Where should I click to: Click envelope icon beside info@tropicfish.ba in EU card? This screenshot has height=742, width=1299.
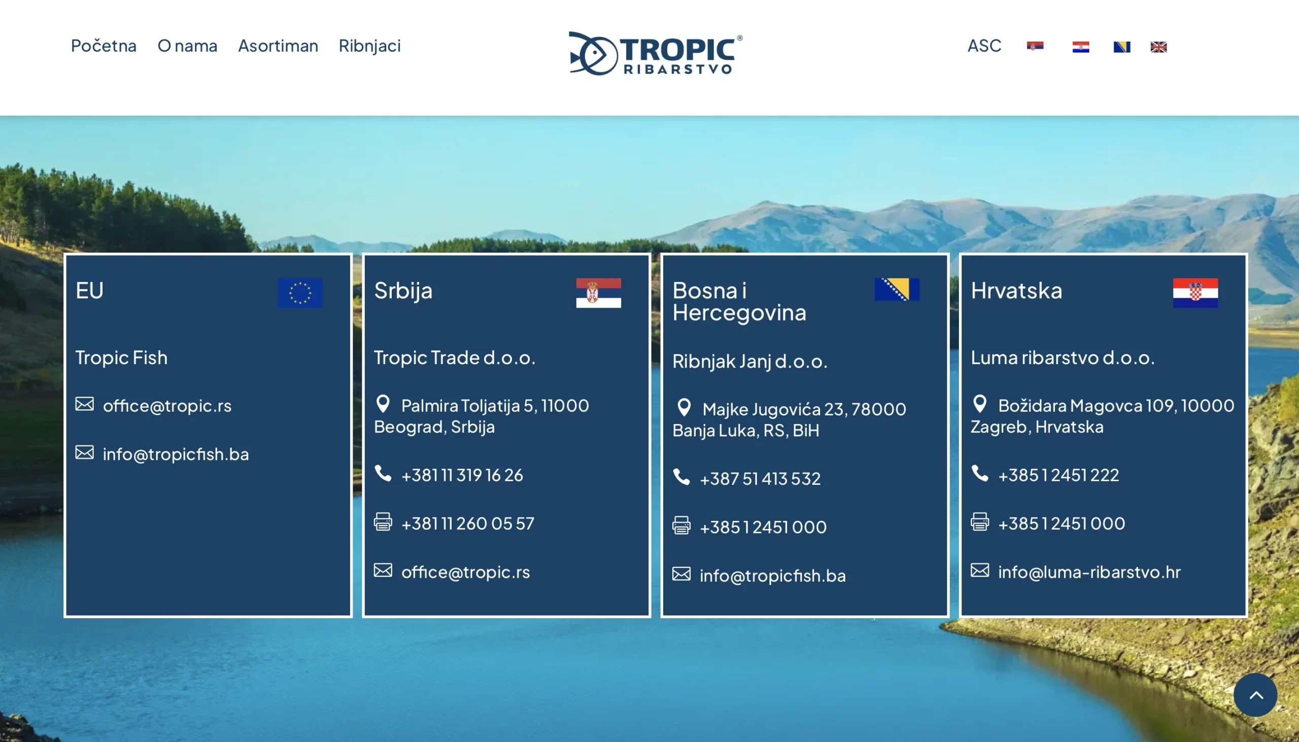[x=85, y=452]
